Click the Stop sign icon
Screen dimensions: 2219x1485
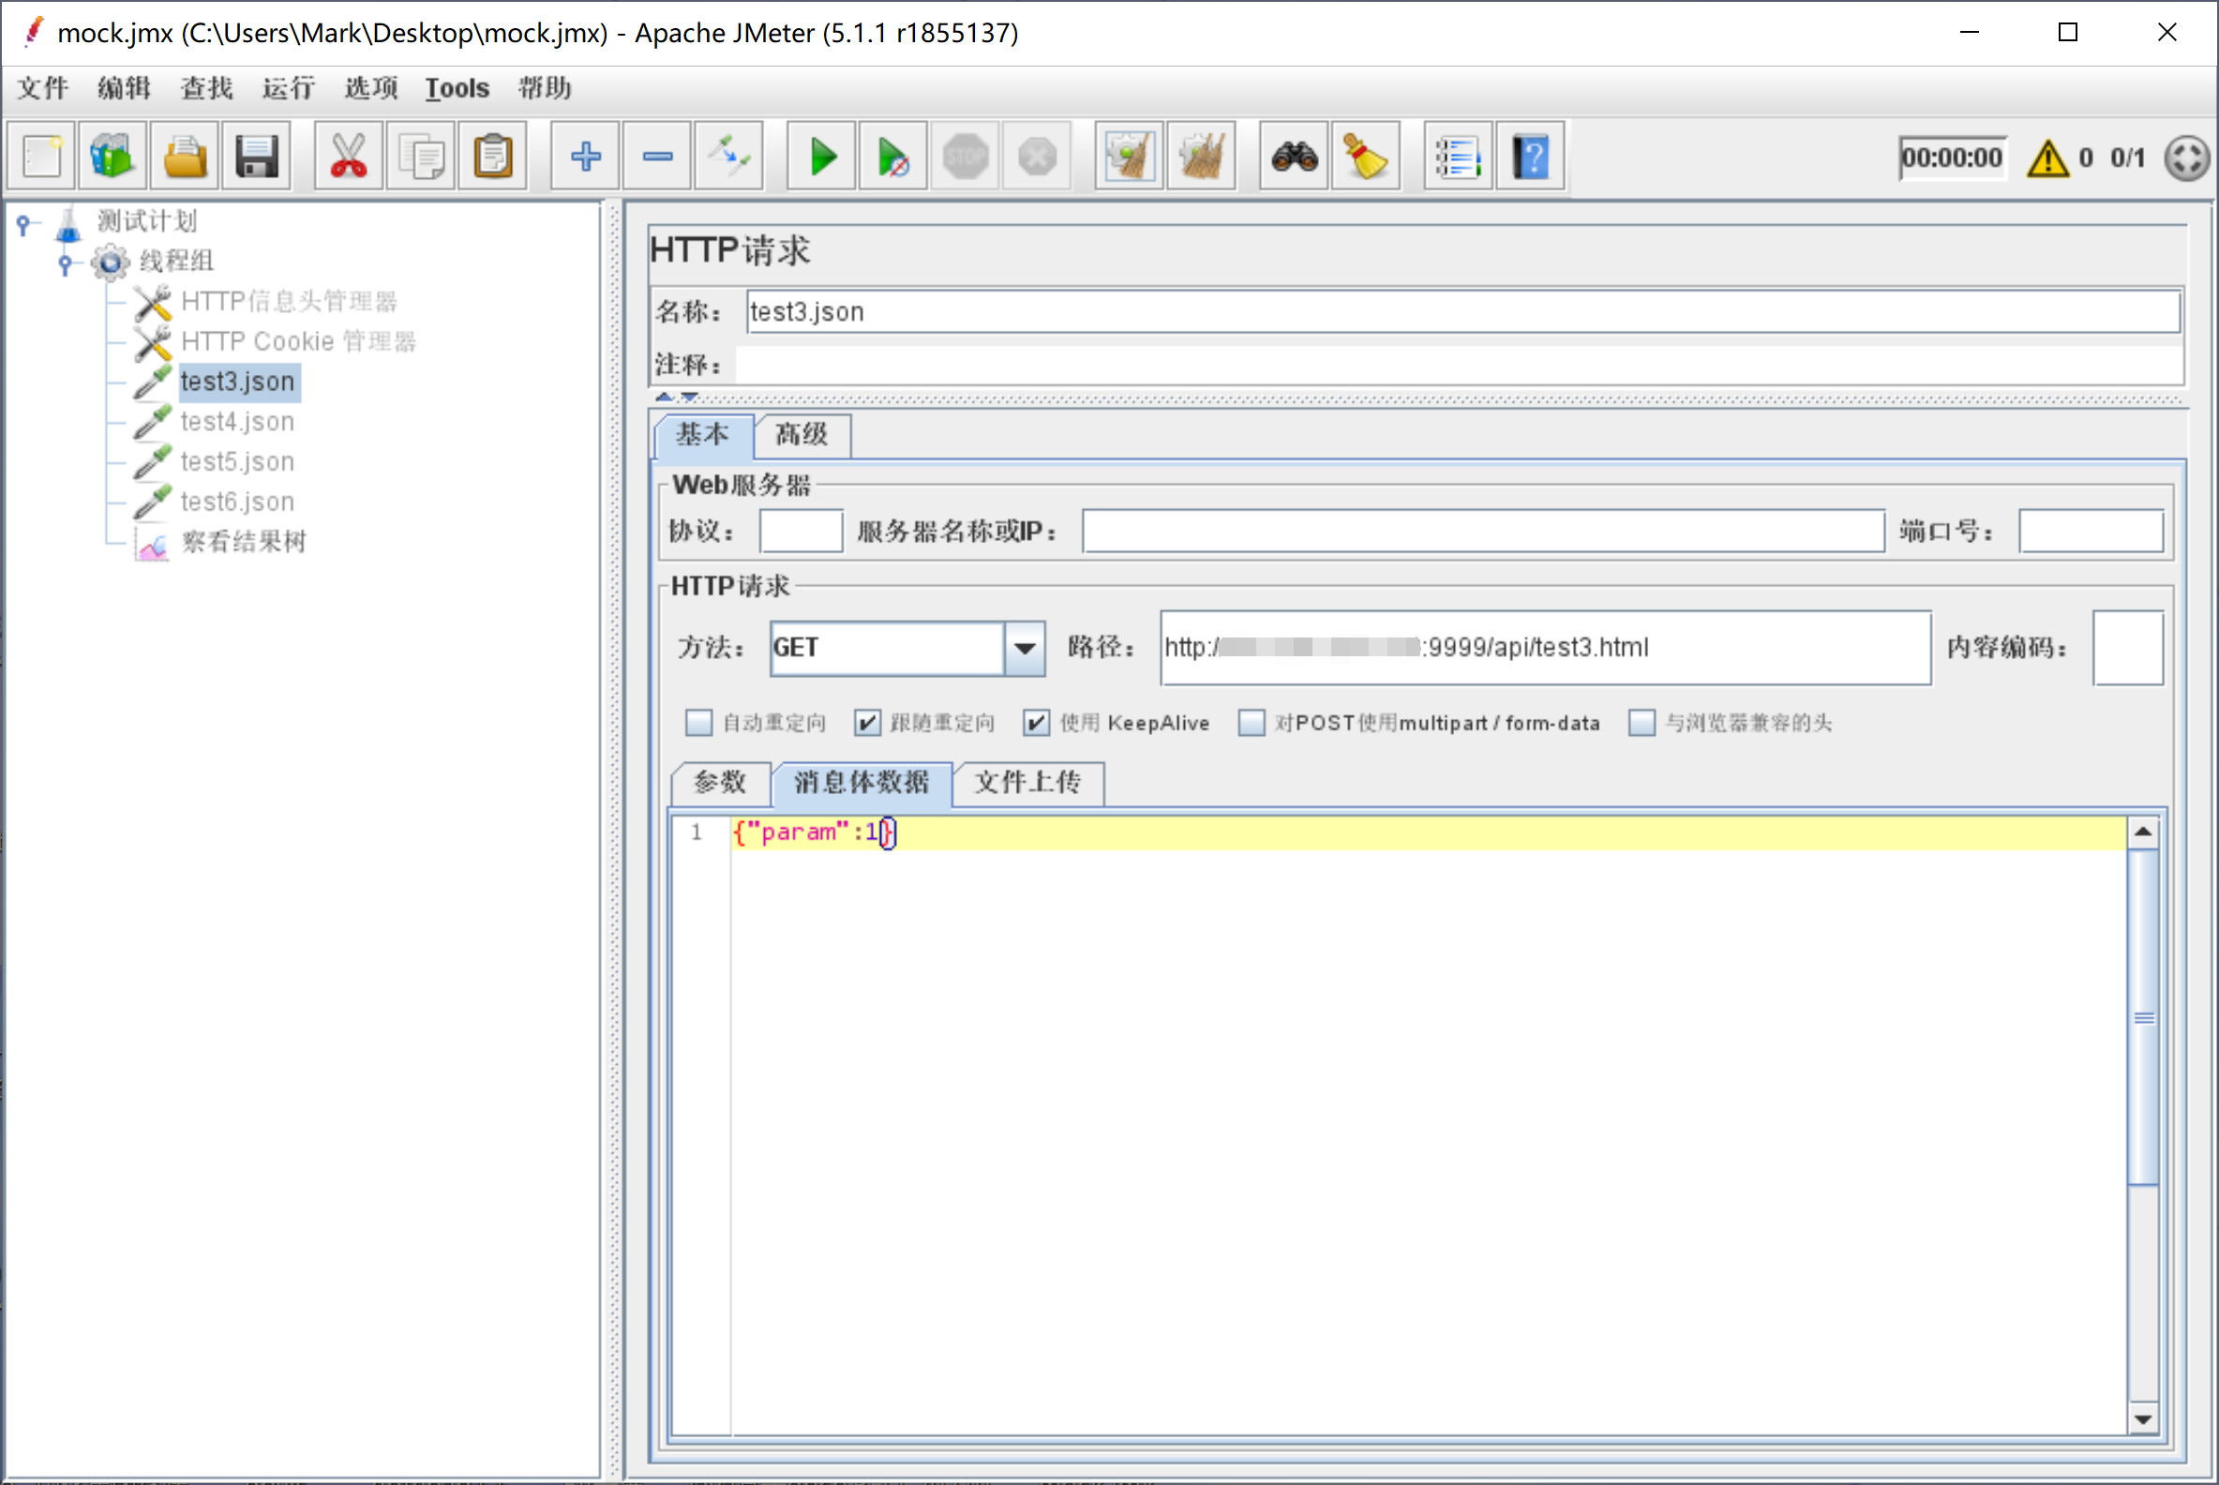pyautogui.click(x=965, y=157)
